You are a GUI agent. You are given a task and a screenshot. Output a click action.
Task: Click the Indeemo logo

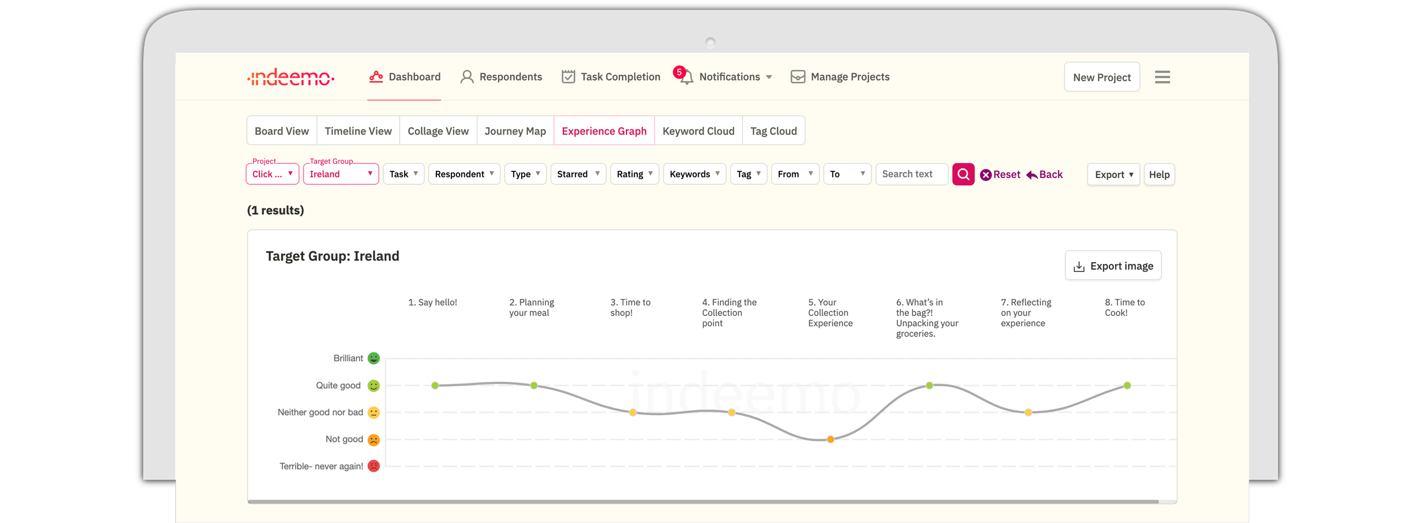(x=291, y=77)
